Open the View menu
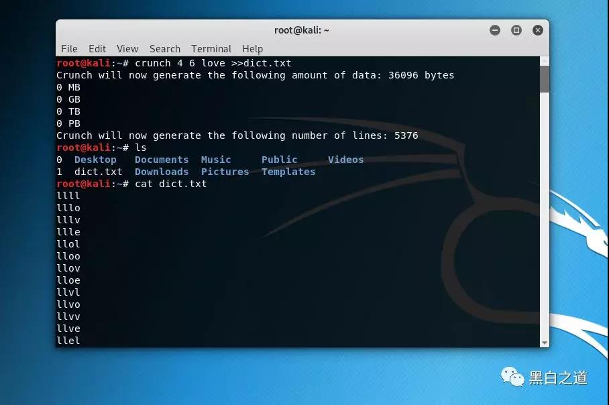The width and height of the screenshot is (609, 405). coord(127,49)
